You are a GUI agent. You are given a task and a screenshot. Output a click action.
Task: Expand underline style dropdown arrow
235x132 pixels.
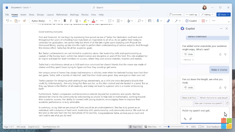coord(80,21)
